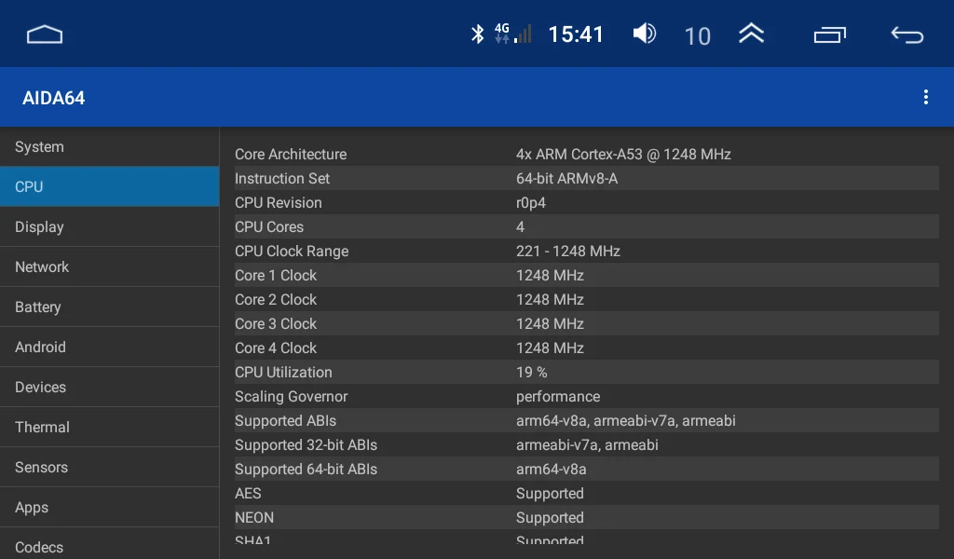
Task: Go to the Network section
Action: point(109,266)
